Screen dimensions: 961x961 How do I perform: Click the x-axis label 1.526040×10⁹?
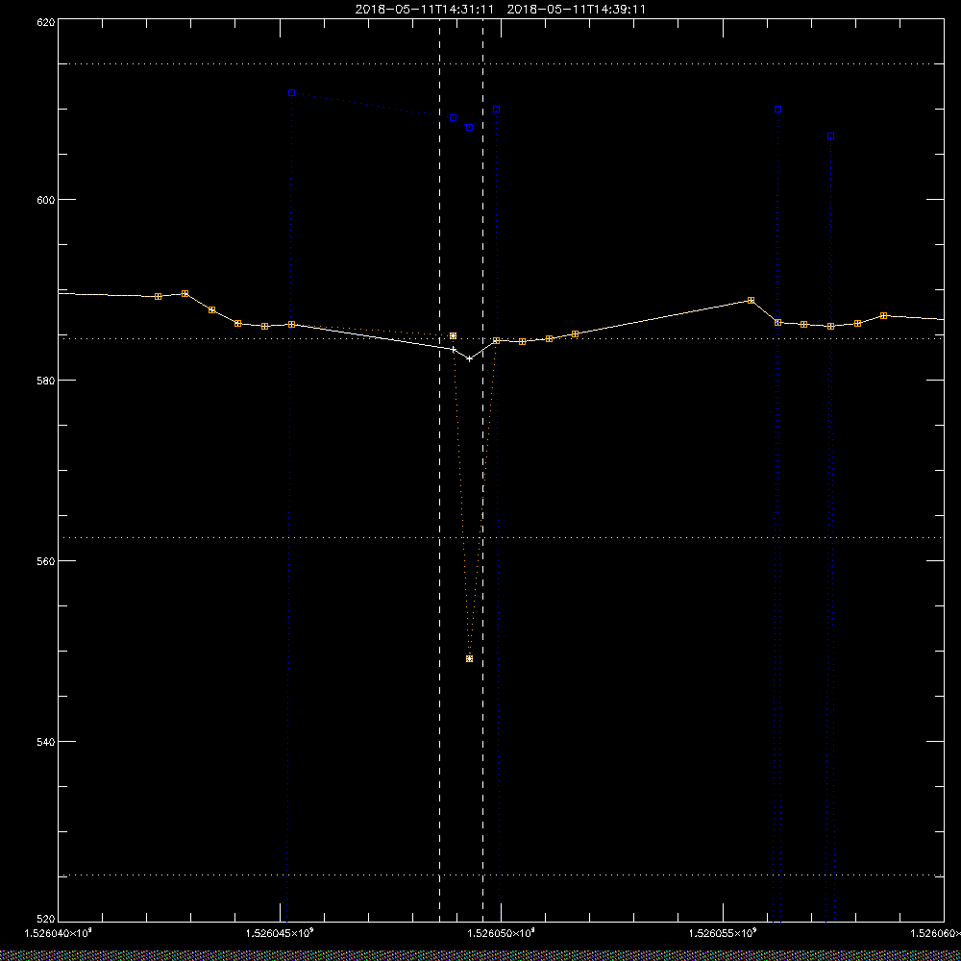(x=58, y=933)
